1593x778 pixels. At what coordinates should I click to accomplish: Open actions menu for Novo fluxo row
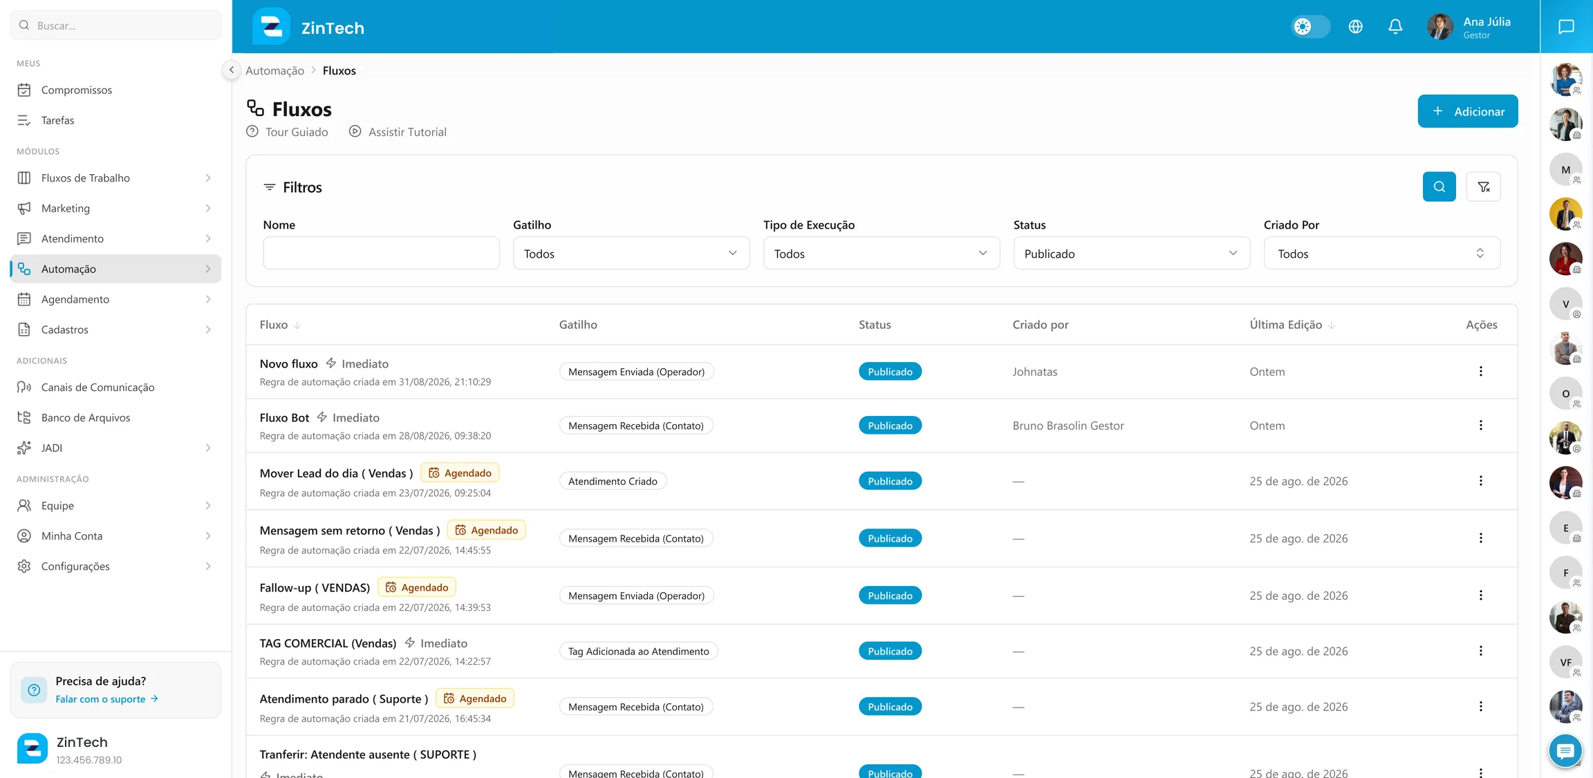point(1480,371)
